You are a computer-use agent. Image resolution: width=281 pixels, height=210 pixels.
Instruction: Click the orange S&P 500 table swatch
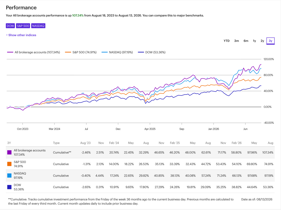[x=9, y=164]
